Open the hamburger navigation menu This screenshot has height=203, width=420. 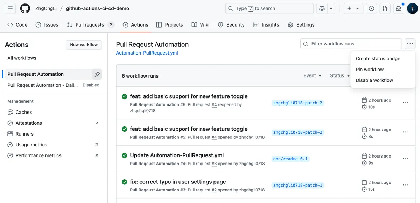click(10, 8)
